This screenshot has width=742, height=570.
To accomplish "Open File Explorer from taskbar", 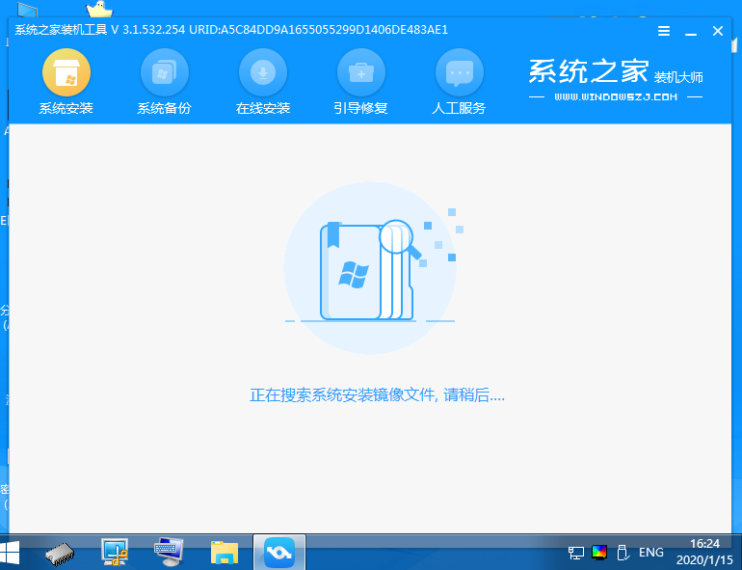I will [225, 552].
